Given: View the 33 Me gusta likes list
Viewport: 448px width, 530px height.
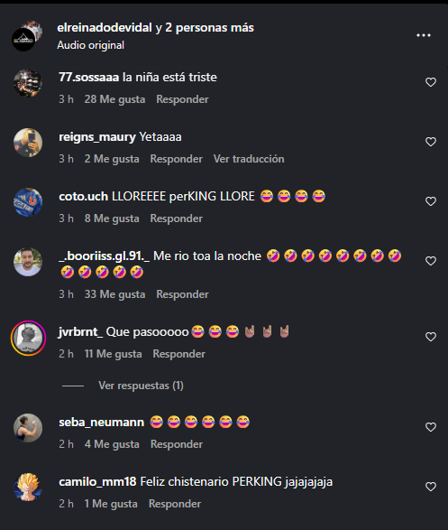Looking at the screenshot, I should (x=114, y=294).
